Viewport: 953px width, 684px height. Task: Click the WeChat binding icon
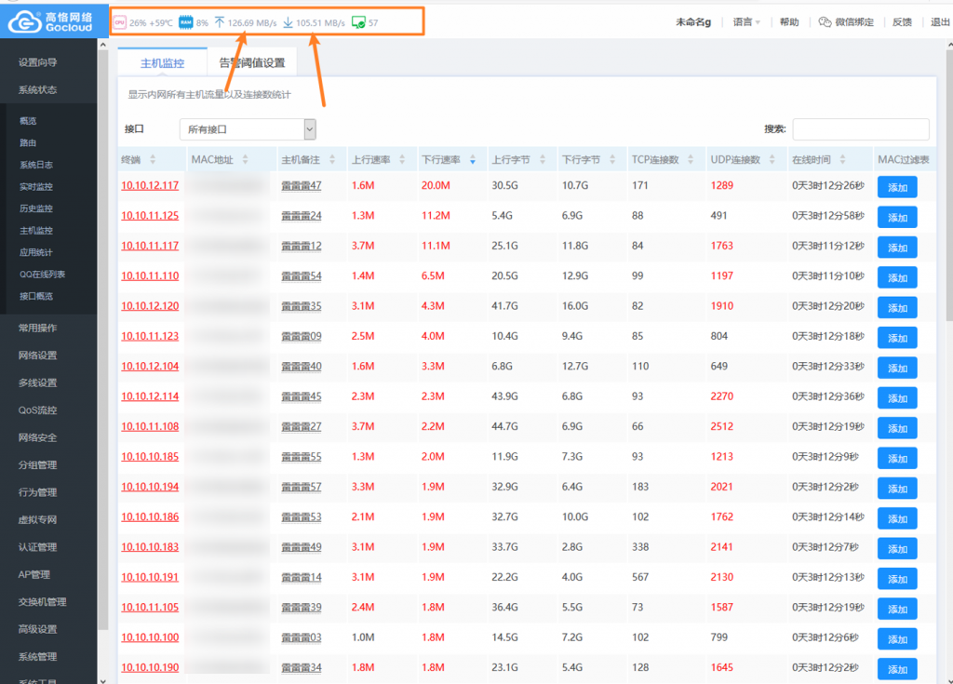click(x=825, y=22)
